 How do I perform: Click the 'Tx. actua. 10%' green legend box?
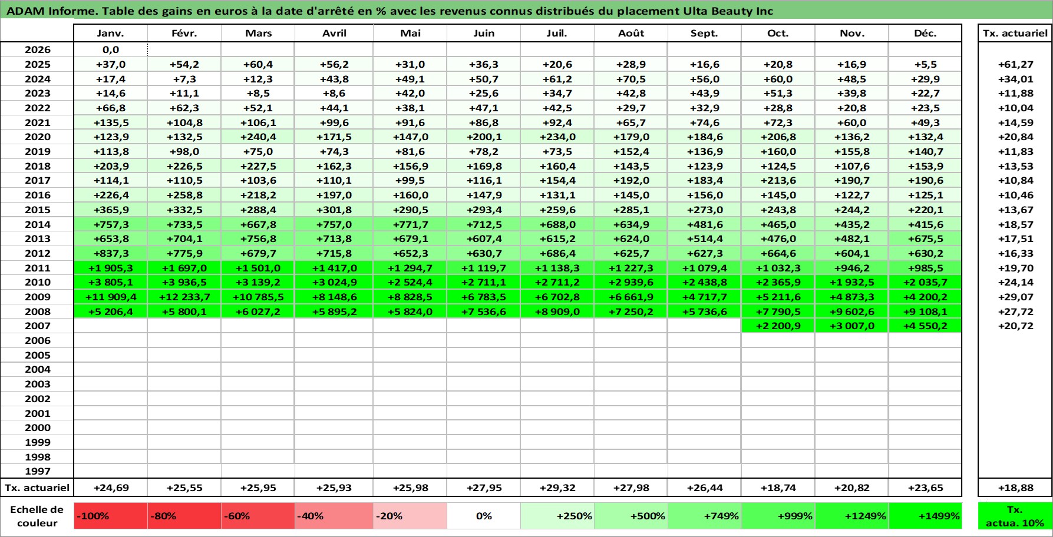[x=1015, y=516]
